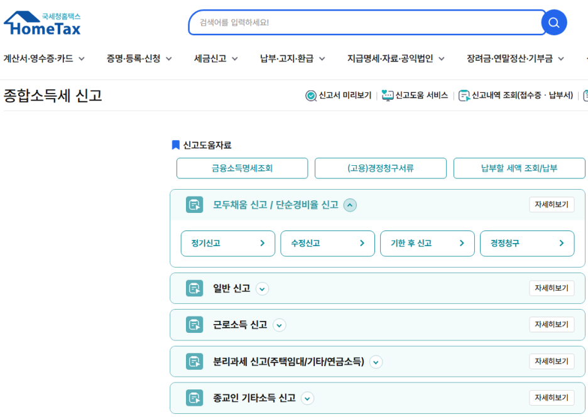Click the 정기신고 button
588x417 pixels.
click(x=228, y=244)
